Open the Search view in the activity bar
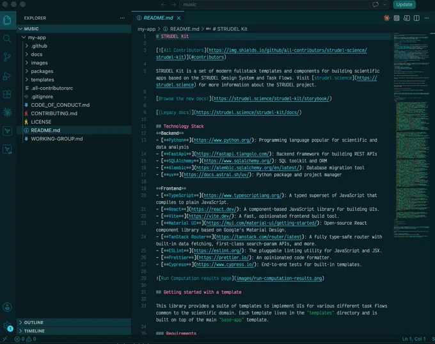The image size is (435, 344). tap(7, 38)
